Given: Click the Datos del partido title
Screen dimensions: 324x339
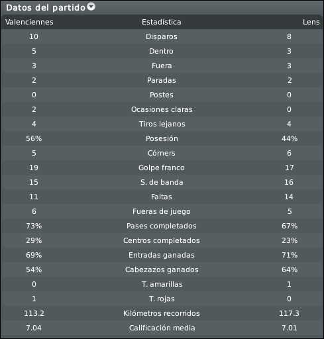Looking at the screenshot, I should point(46,8).
